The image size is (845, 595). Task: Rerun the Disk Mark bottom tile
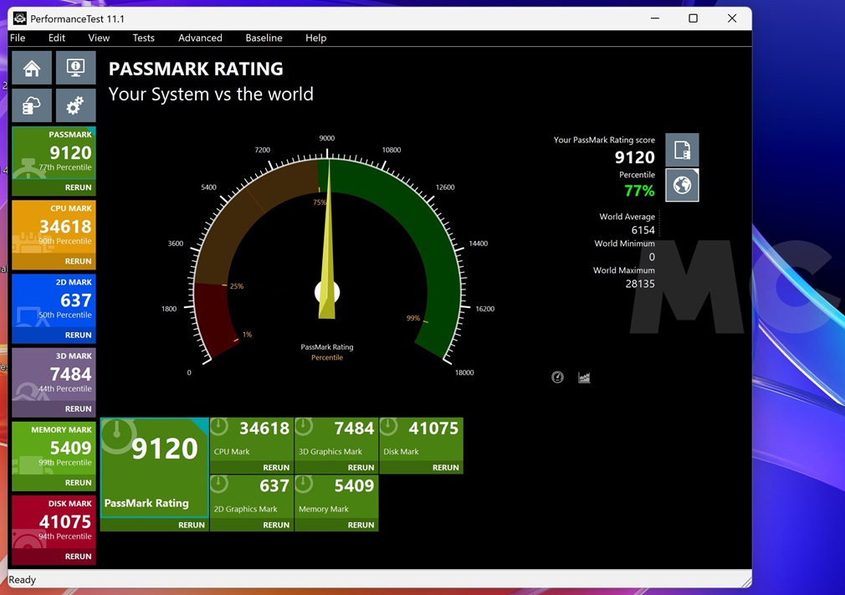pyautogui.click(x=445, y=468)
